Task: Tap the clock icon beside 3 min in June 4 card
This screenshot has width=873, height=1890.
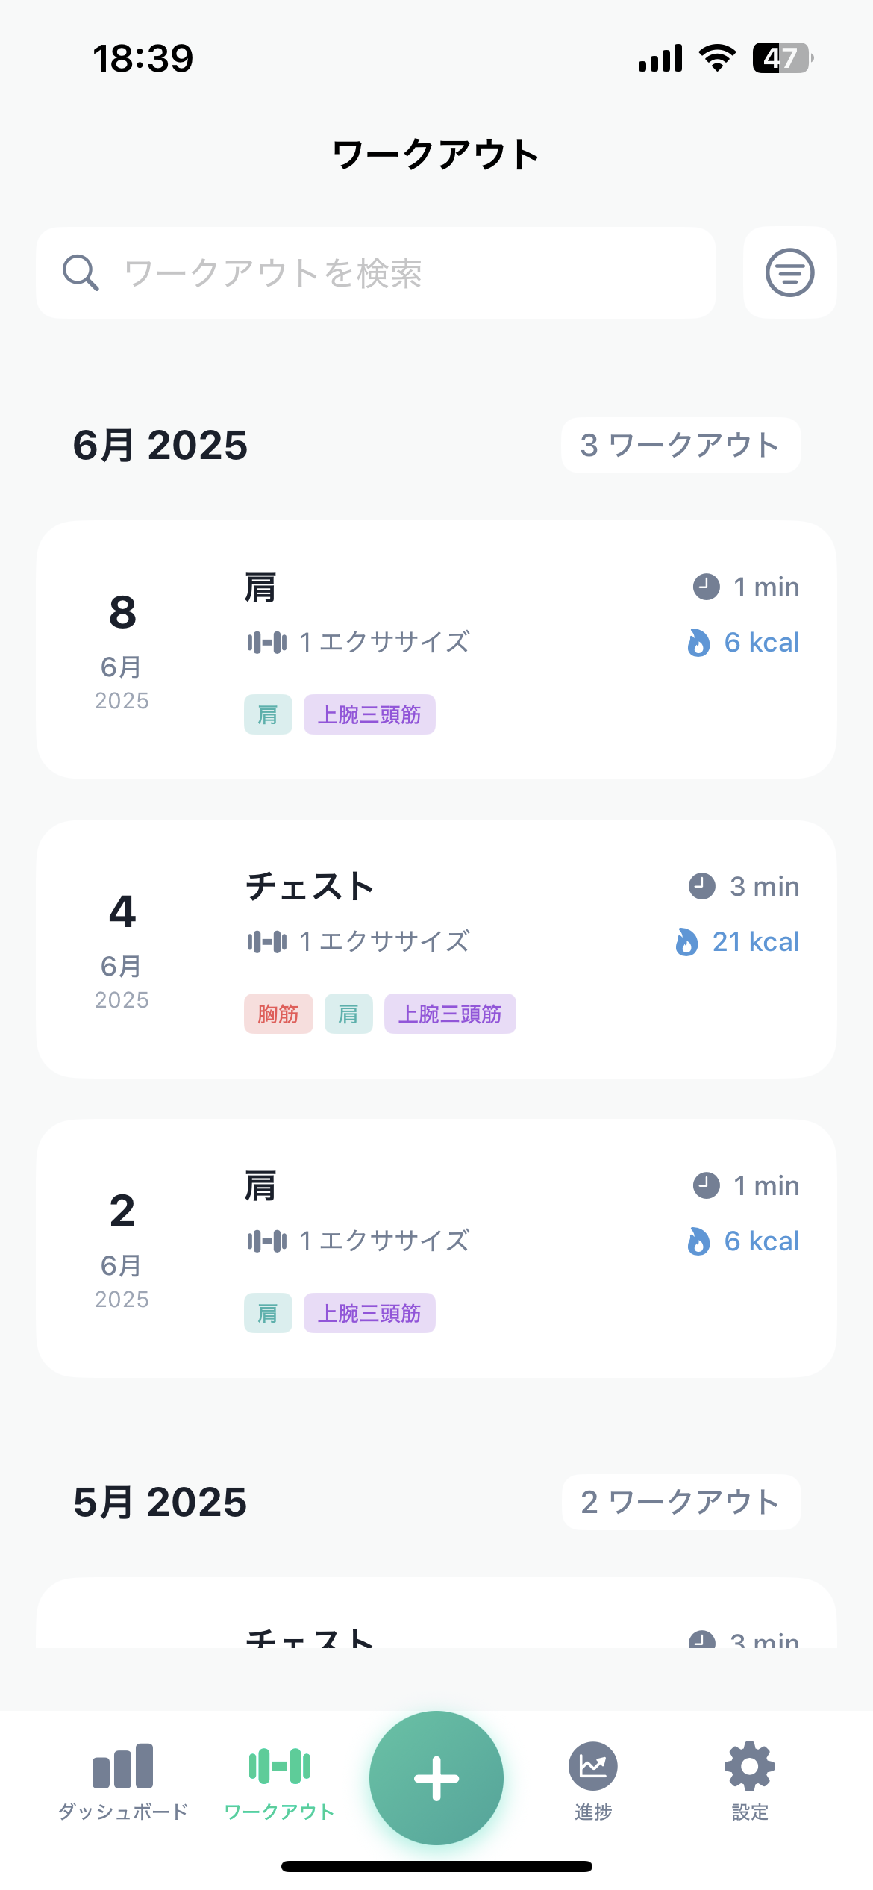Action: click(x=701, y=886)
